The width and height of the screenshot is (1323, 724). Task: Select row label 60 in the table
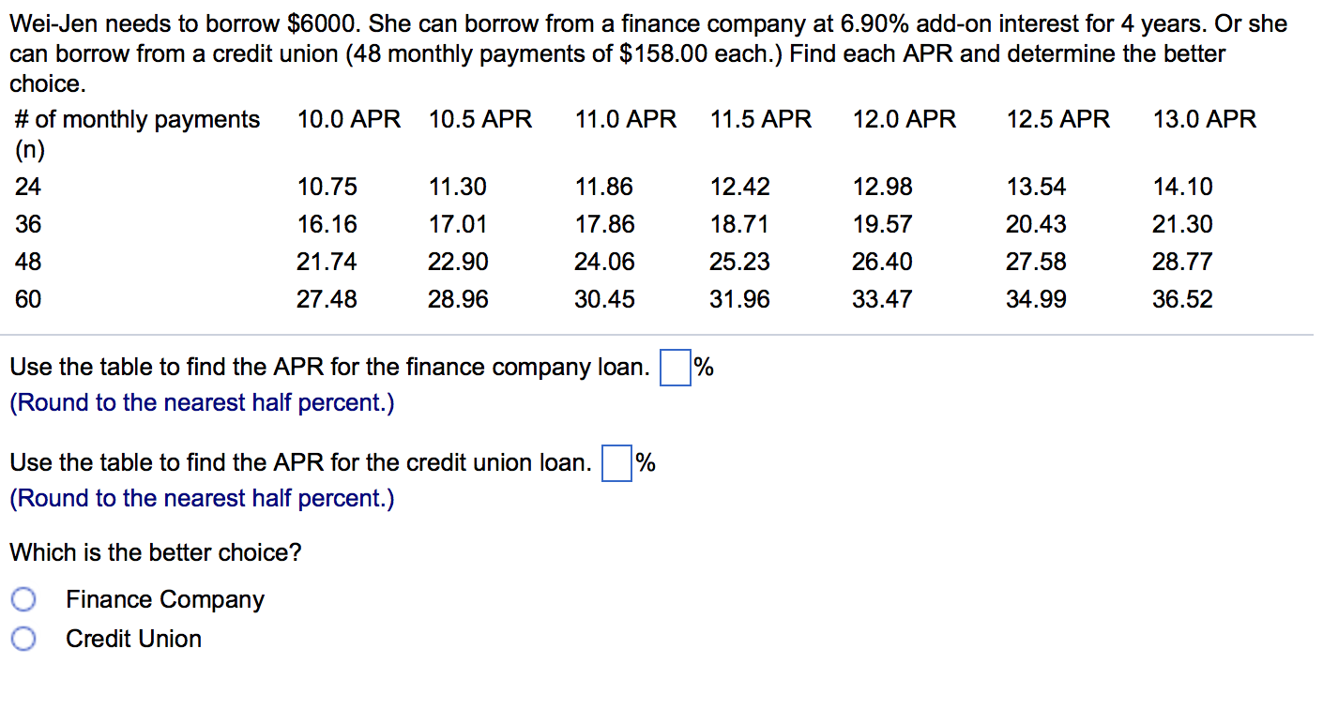28,298
